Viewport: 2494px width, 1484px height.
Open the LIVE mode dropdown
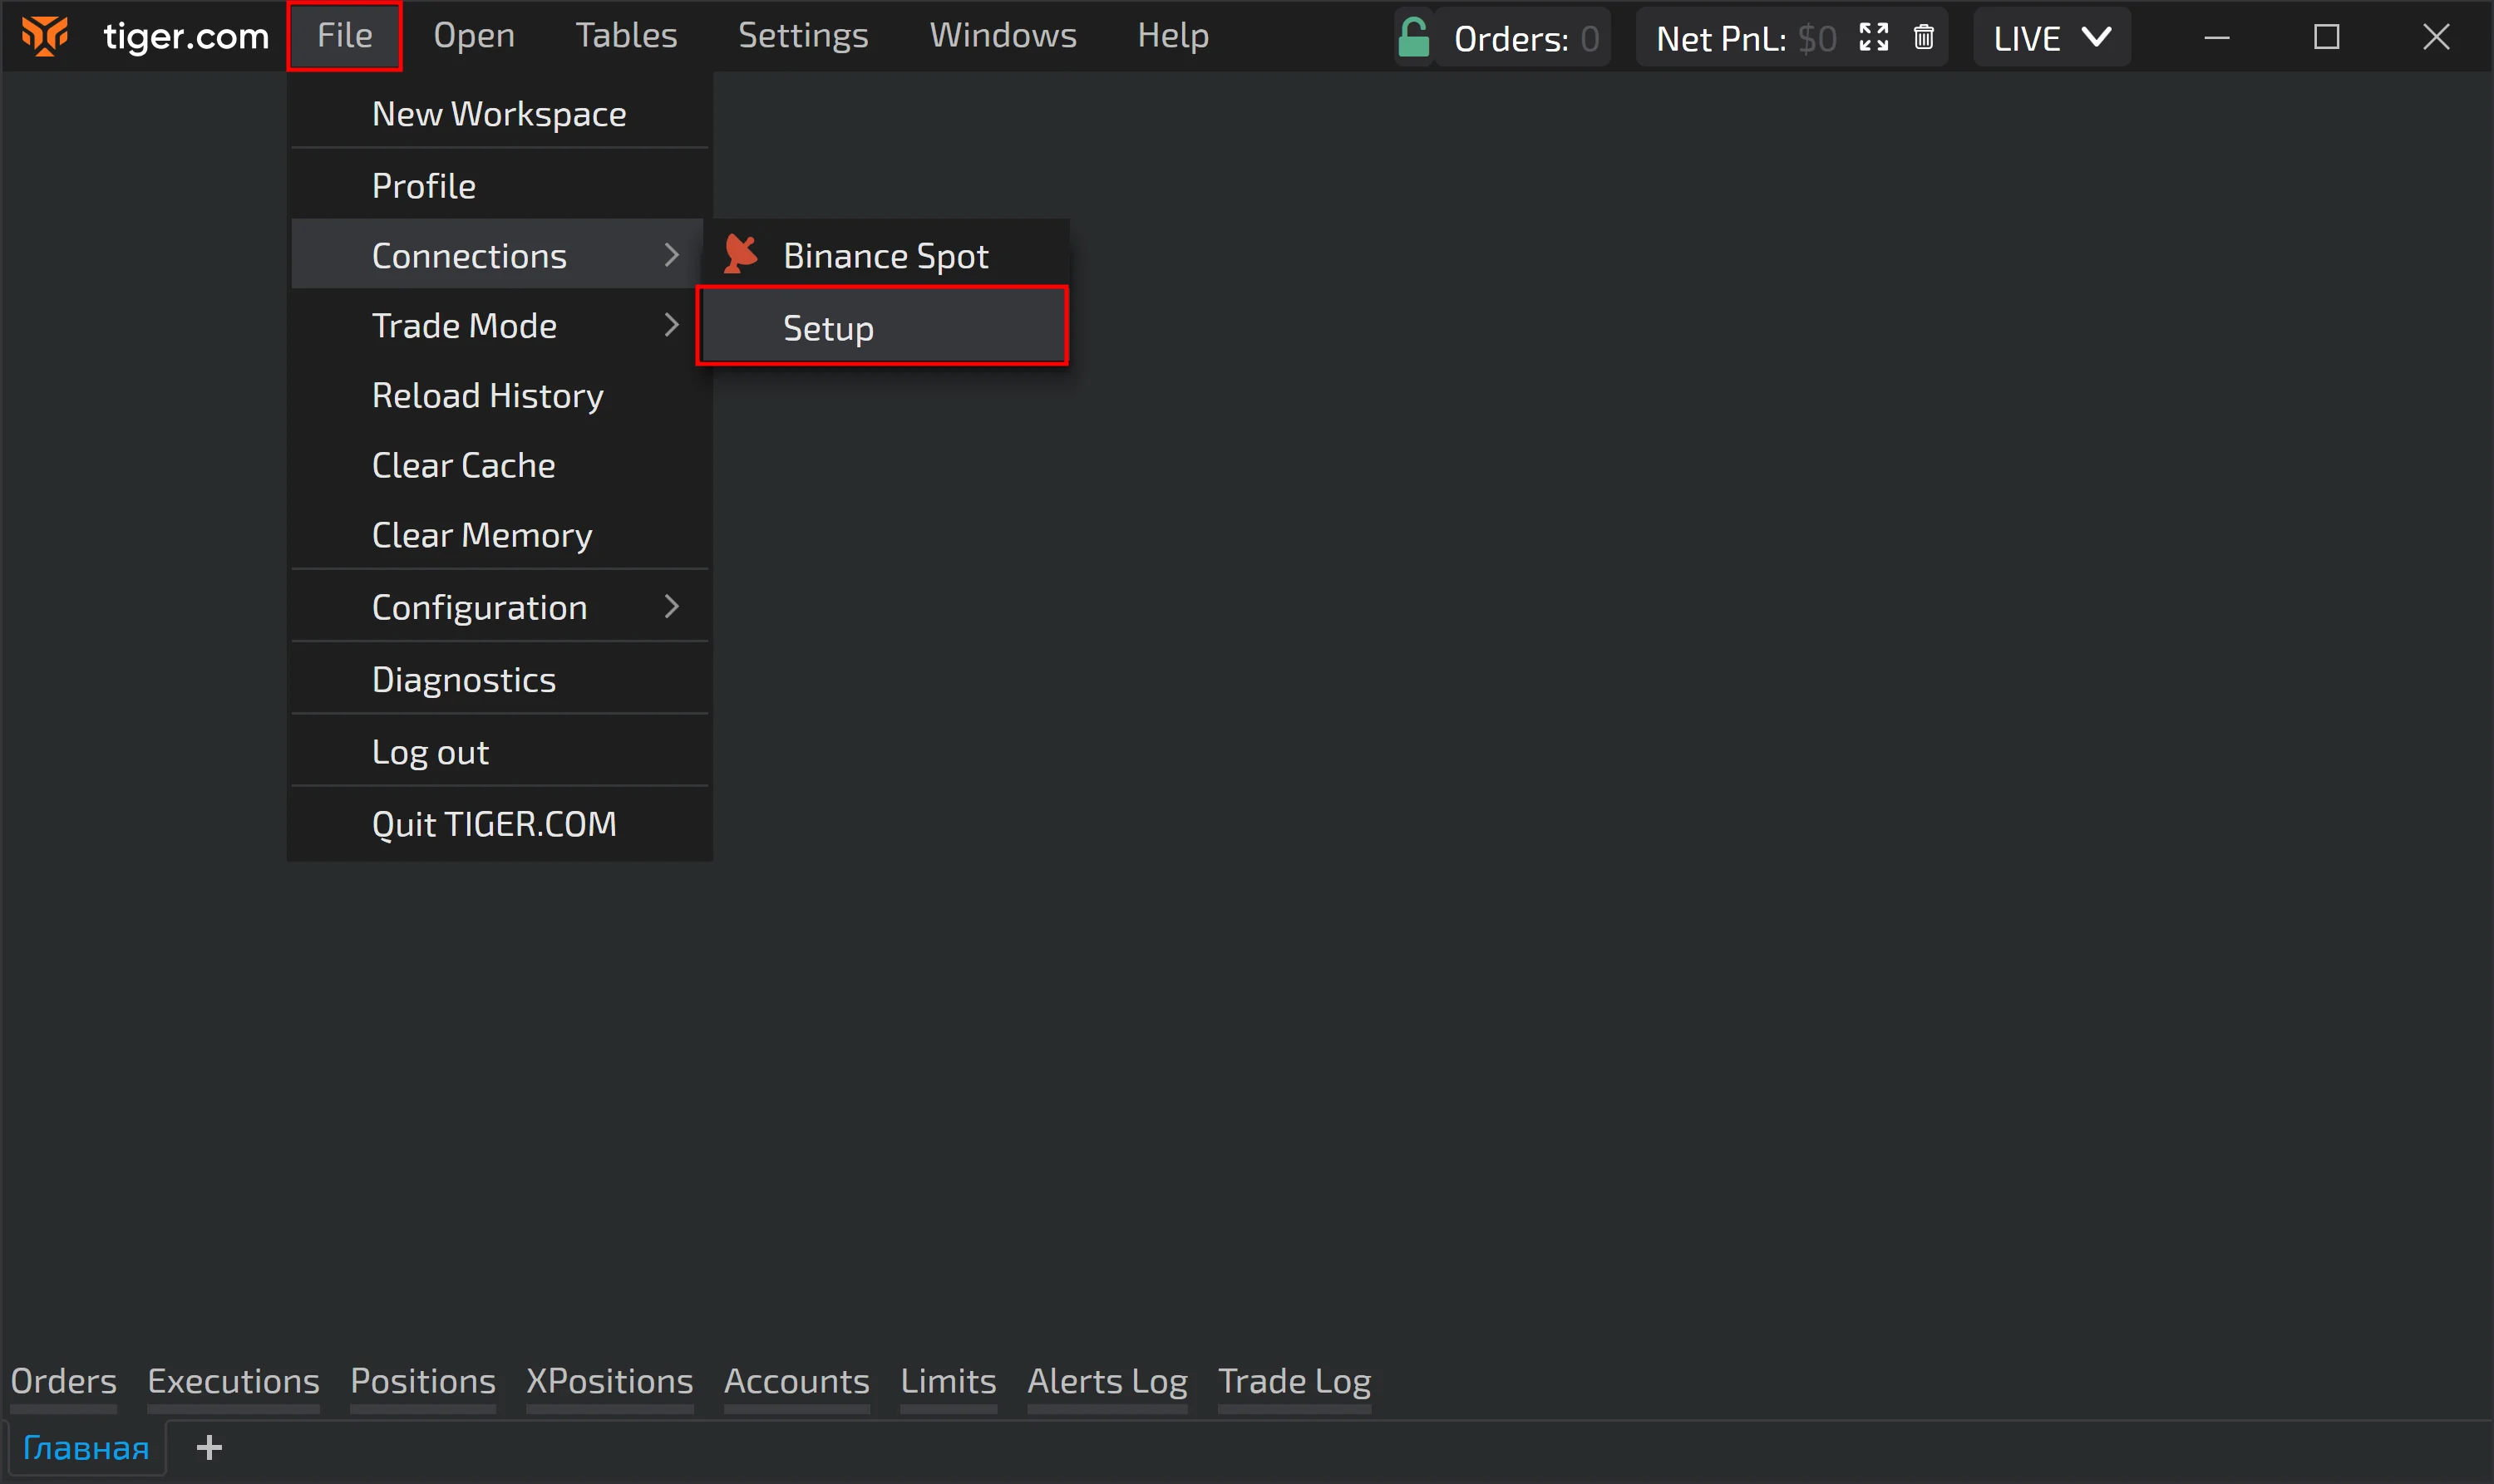2051,38
